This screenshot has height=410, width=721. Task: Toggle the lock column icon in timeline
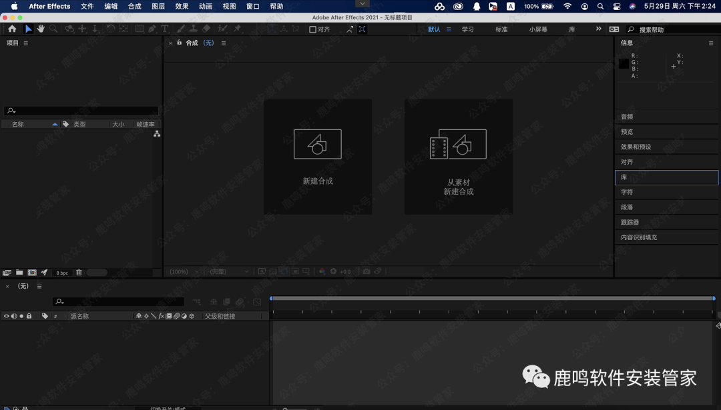point(29,316)
